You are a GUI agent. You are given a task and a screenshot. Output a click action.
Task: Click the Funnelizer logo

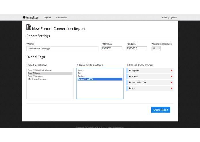31,17
